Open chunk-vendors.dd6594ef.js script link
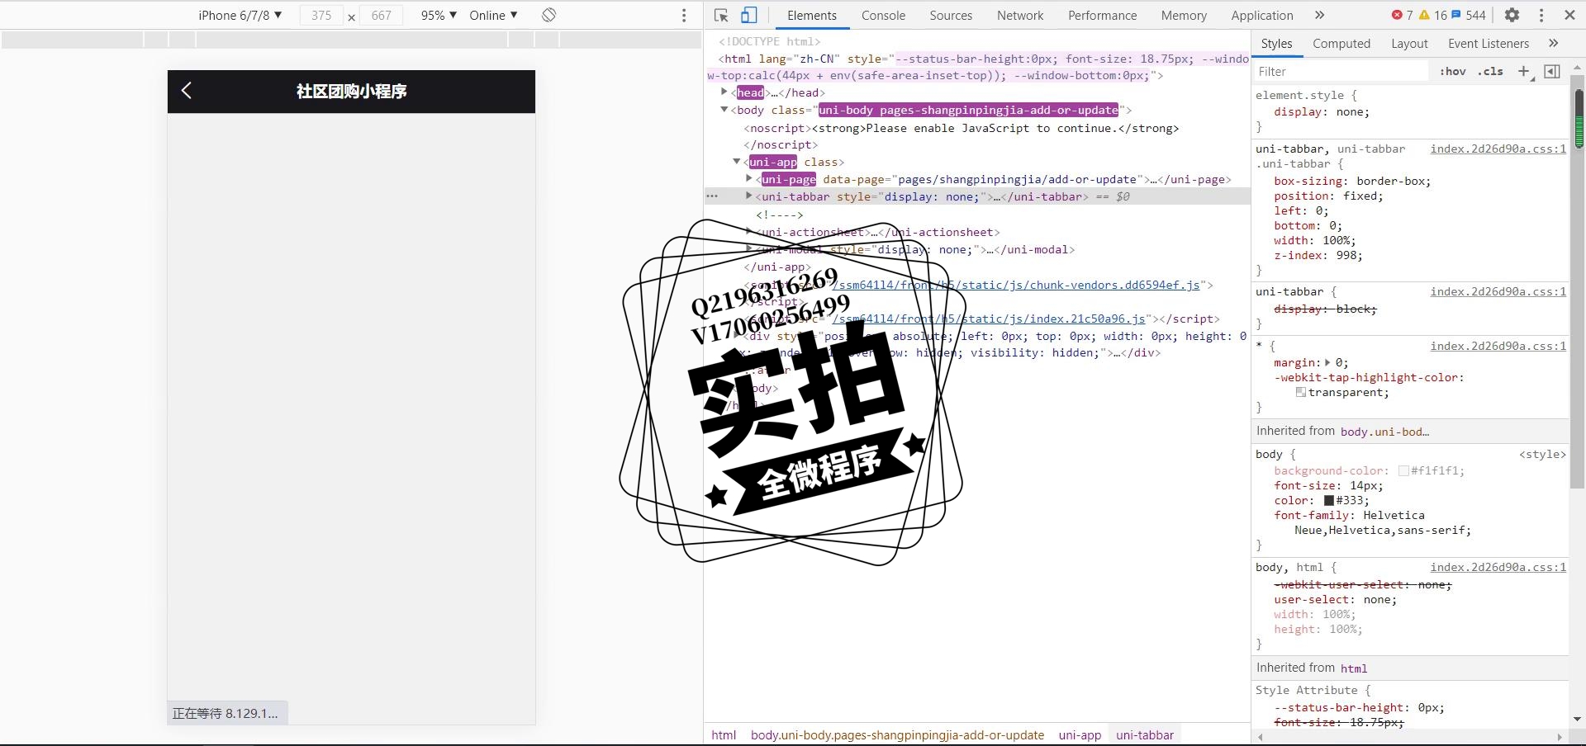Image resolution: width=1586 pixels, height=746 pixels. tap(1016, 285)
